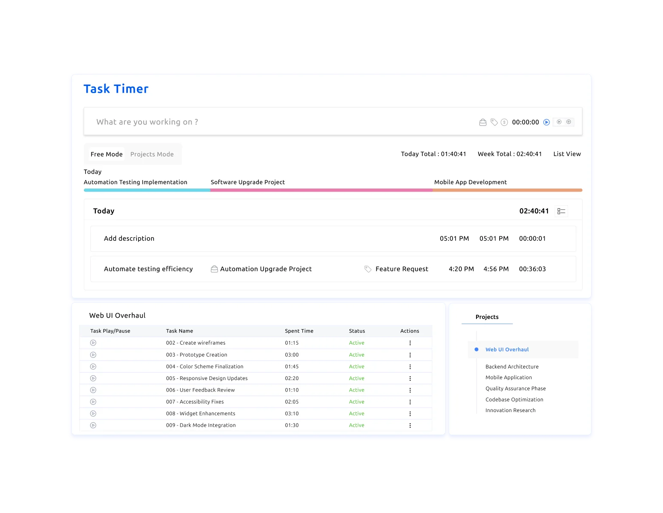Switch to Projects Mode tab
Viewport: 663px width, 513px height.
click(x=152, y=154)
